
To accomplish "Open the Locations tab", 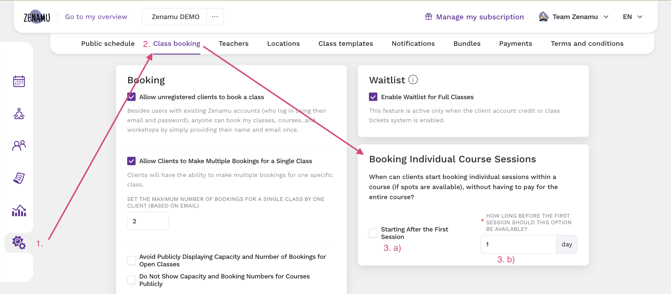I will [x=284, y=44].
